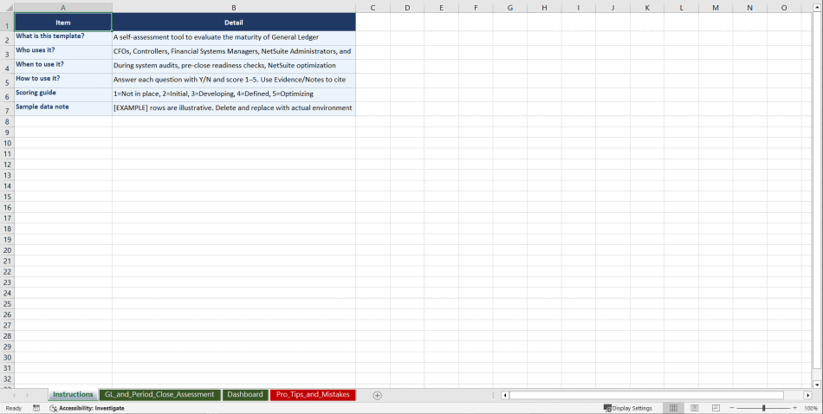823x414 pixels.
Task: Add a new sheet with plus icon
Action: [377, 395]
